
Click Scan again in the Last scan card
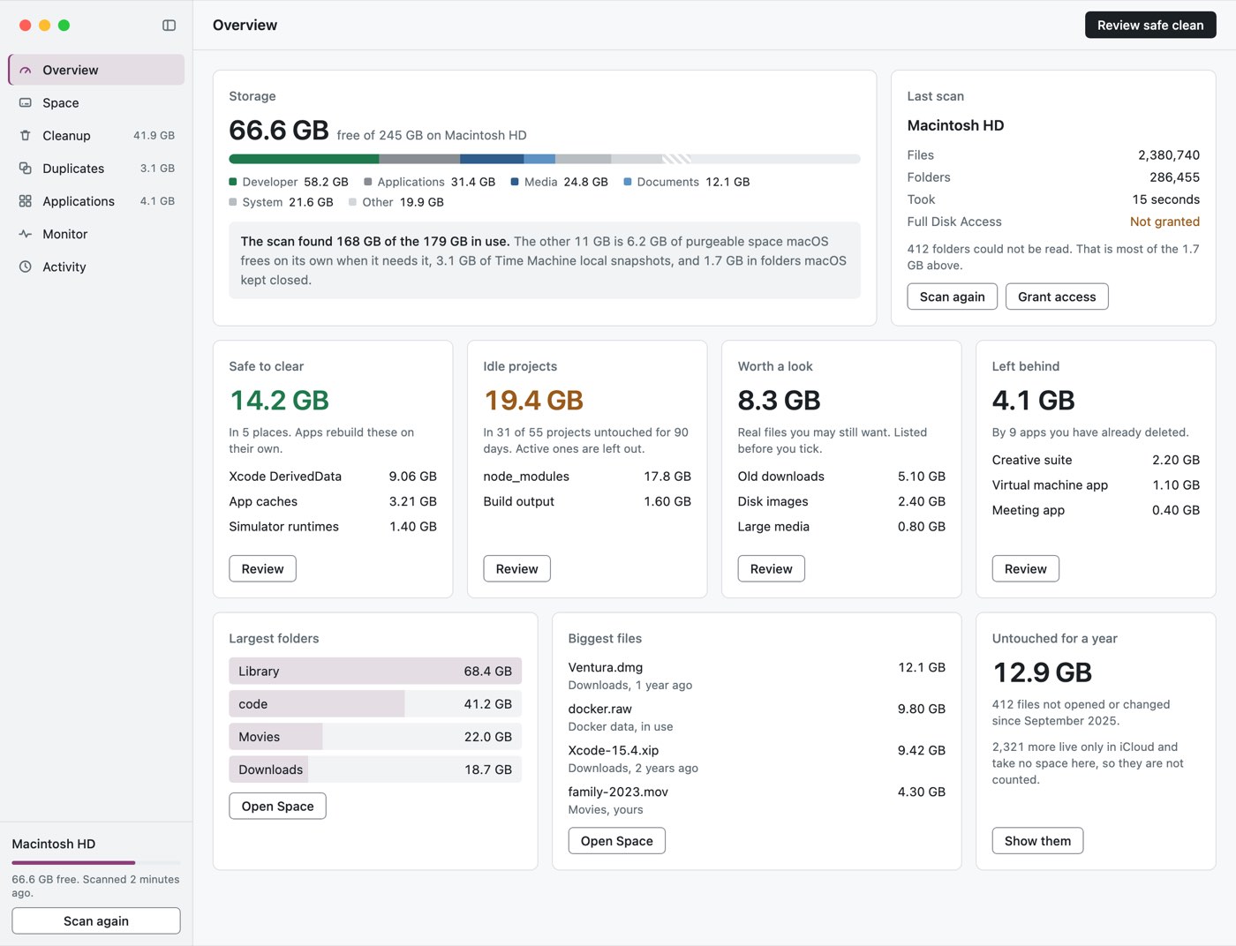point(953,297)
